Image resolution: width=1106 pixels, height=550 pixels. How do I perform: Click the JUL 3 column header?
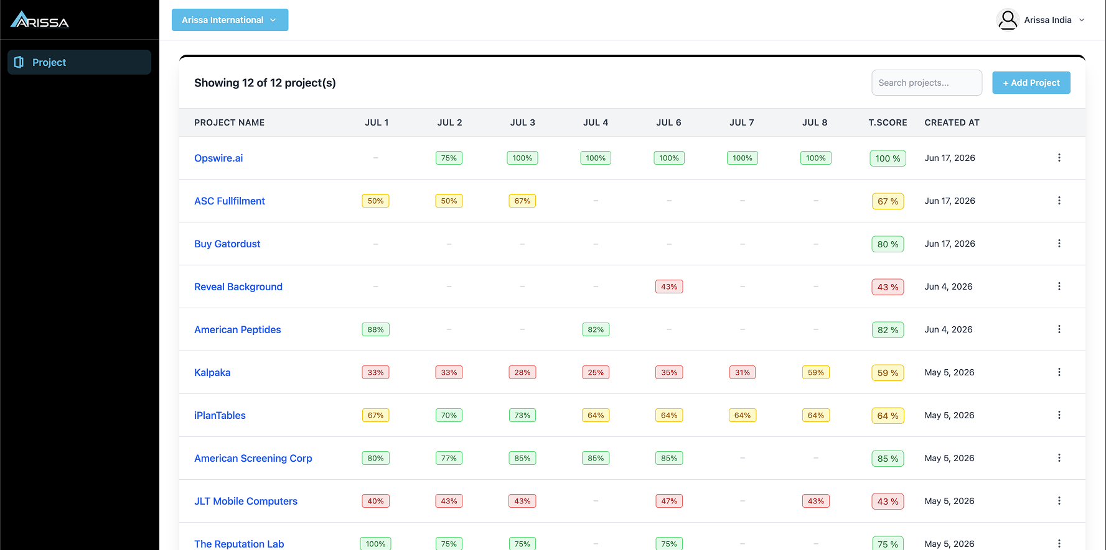coord(523,122)
